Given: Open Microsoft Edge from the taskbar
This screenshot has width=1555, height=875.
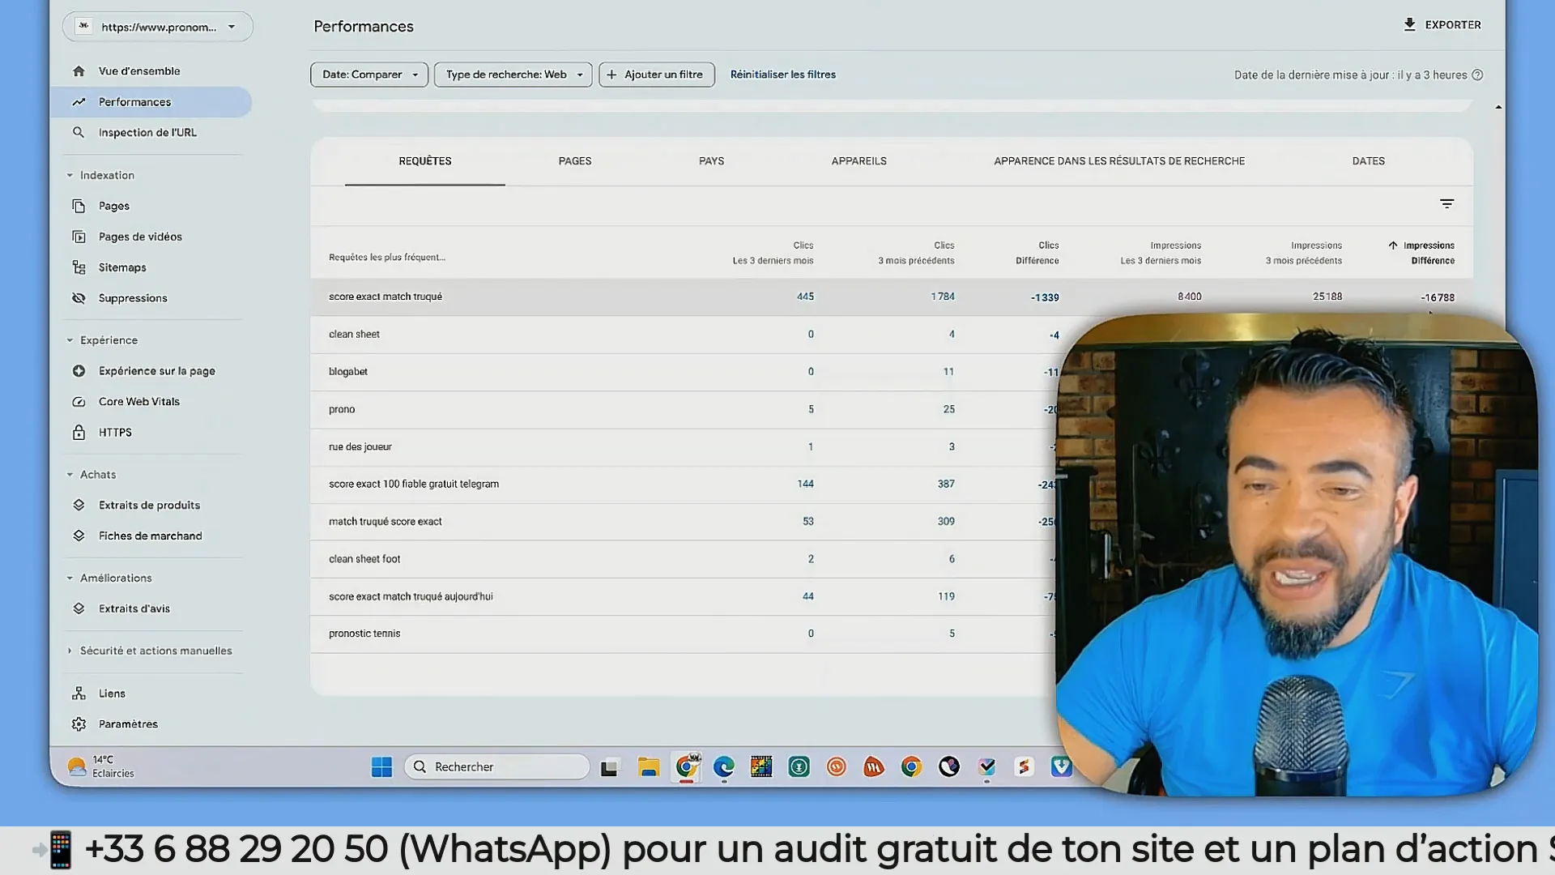Looking at the screenshot, I should coord(723,767).
